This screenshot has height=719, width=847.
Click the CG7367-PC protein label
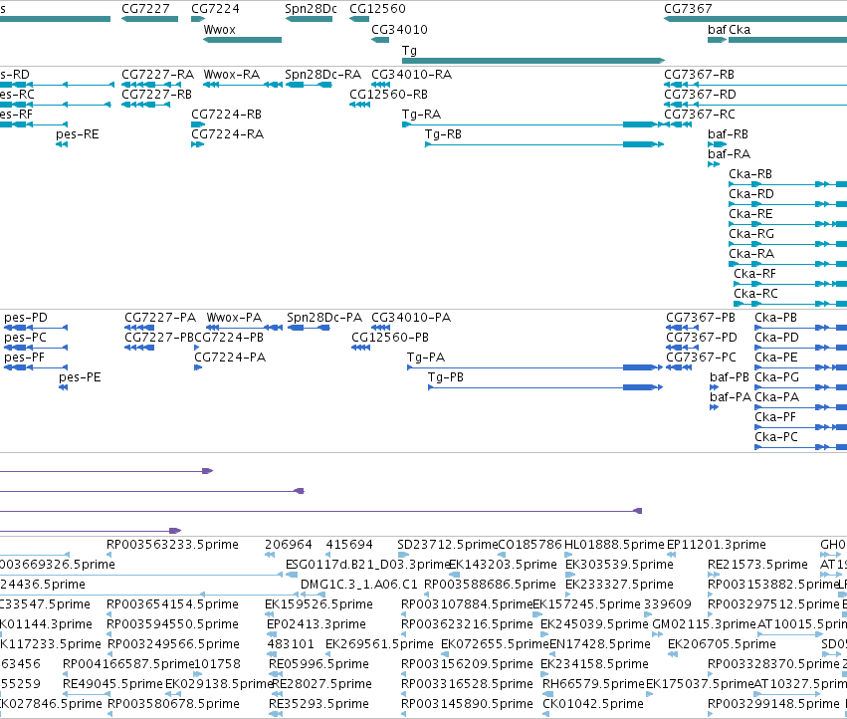click(x=701, y=358)
